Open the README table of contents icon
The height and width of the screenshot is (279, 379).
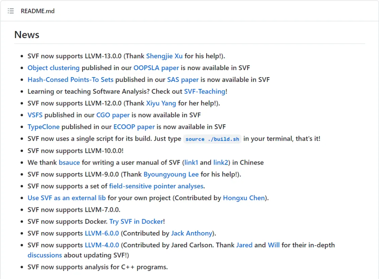pos(11,11)
